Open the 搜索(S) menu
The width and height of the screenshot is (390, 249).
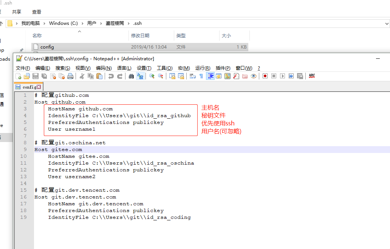[x=63, y=68]
